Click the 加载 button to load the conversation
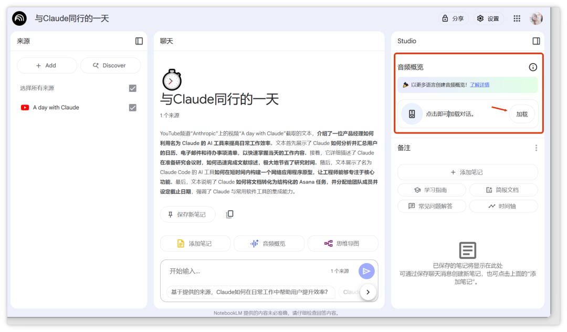 click(x=522, y=115)
